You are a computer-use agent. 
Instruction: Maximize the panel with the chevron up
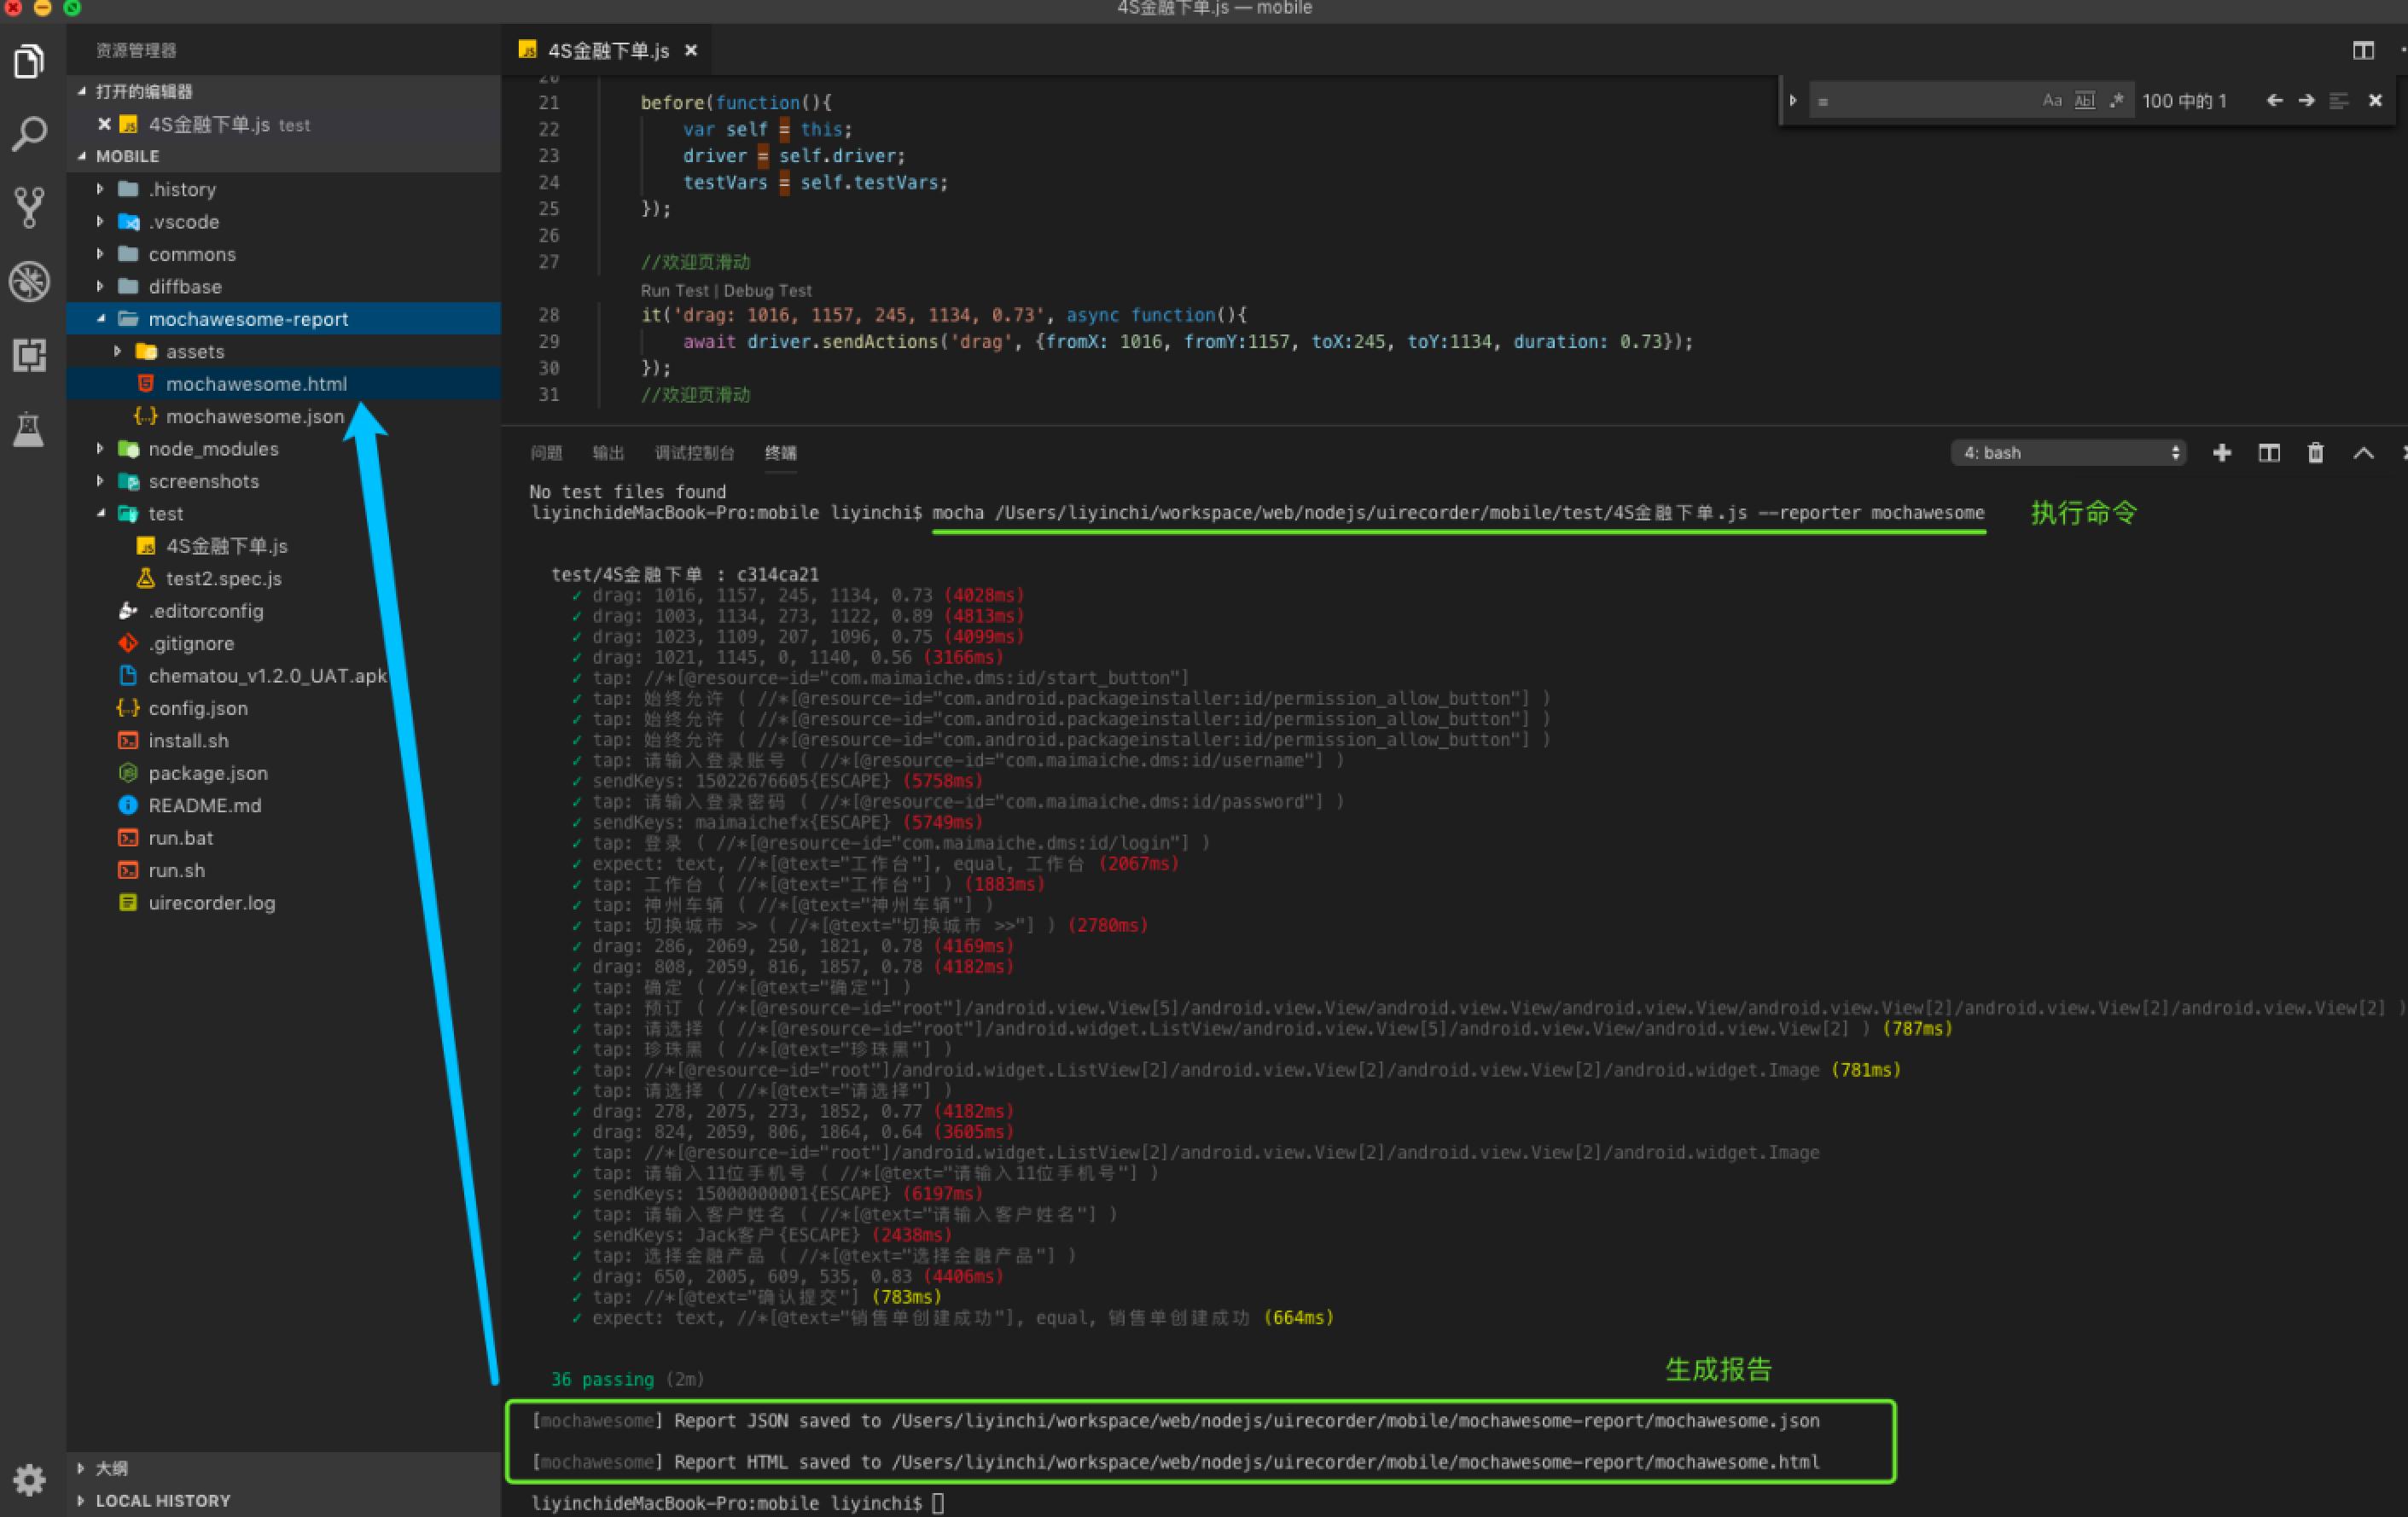[2363, 453]
